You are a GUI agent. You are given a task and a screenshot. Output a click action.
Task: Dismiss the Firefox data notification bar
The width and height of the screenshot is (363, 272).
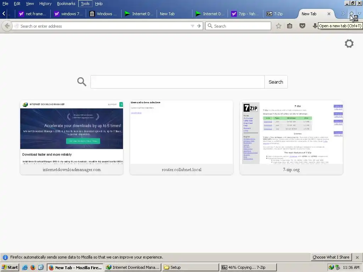(357, 257)
